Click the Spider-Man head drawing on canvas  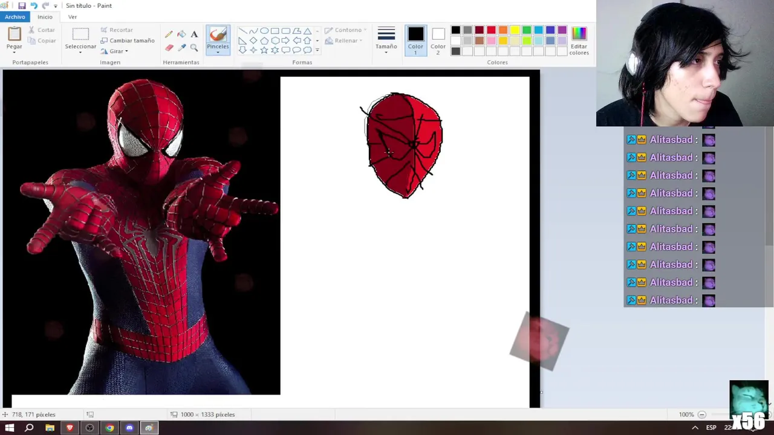(x=403, y=145)
